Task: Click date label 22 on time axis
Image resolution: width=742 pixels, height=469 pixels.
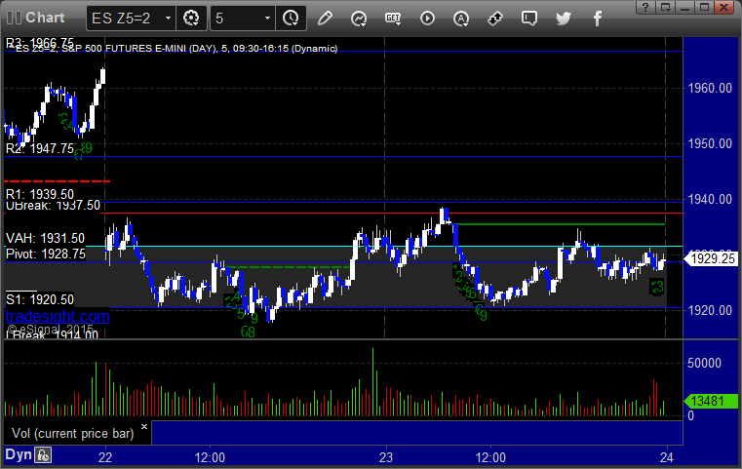Action: (x=105, y=457)
